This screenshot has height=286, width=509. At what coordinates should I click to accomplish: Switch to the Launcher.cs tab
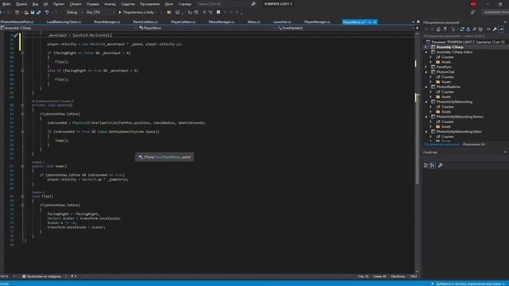click(x=282, y=22)
